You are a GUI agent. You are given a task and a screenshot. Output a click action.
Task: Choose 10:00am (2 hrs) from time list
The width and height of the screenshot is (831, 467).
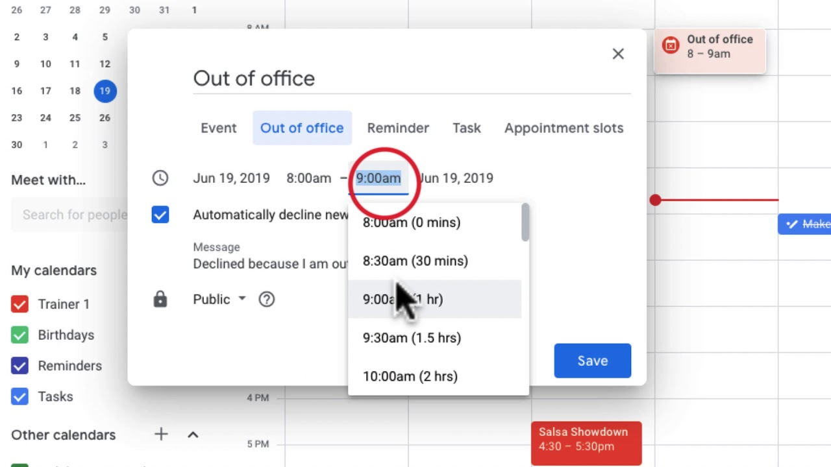tap(410, 376)
